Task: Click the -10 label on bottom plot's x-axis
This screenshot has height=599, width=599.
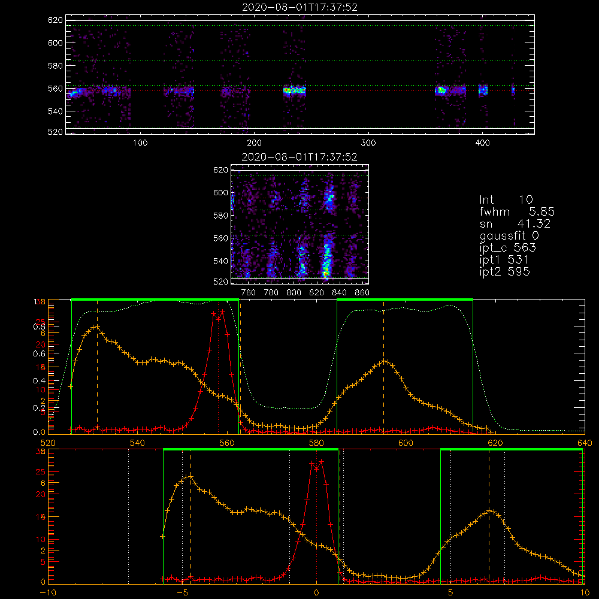Action: [x=47, y=593]
